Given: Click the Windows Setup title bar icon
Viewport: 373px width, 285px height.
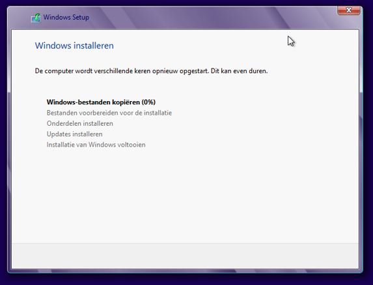Looking at the screenshot, I should [36, 18].
